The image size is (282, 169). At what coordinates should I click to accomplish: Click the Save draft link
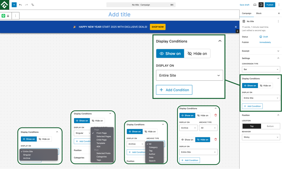244,5
